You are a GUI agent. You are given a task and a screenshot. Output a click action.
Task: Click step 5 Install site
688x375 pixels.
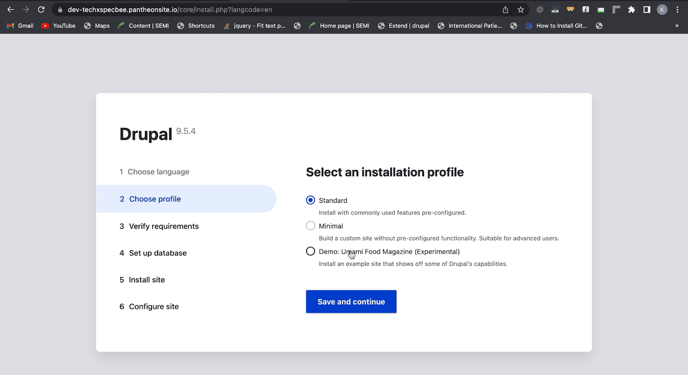142,280
